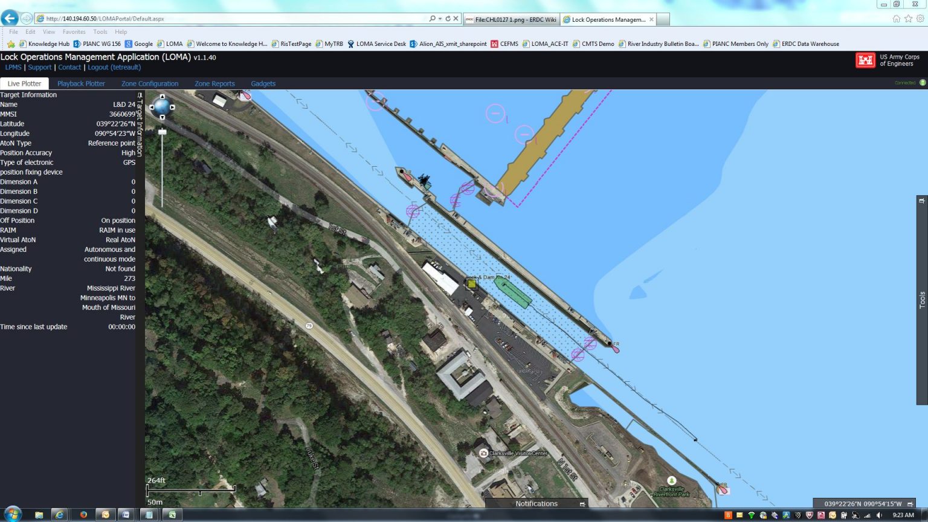Toggle pin on the Tools side panel
This screenshot has width=928, height=522.
tap(922, 201)
